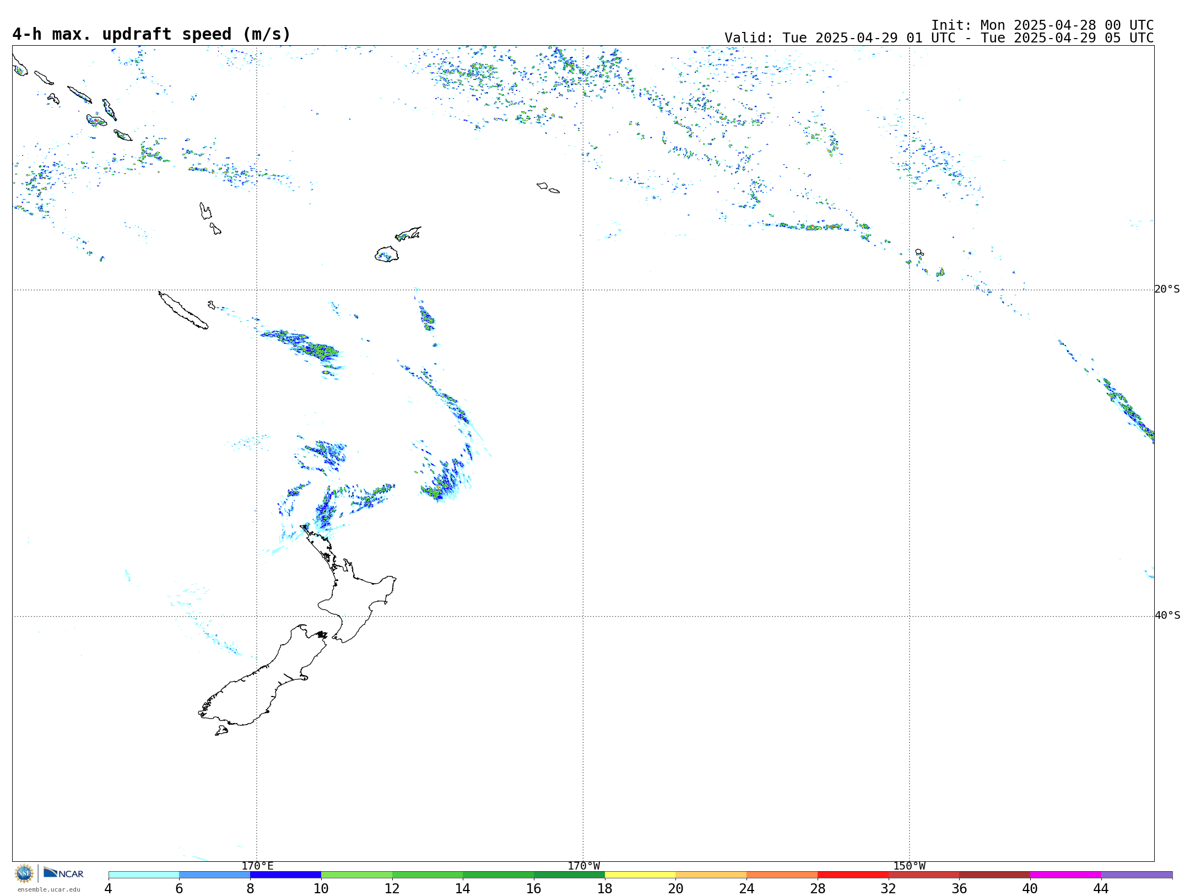Screen dimensions: 1190x896
Task: Click the light orange 20-24 color swatch
Action: (711, 875)
